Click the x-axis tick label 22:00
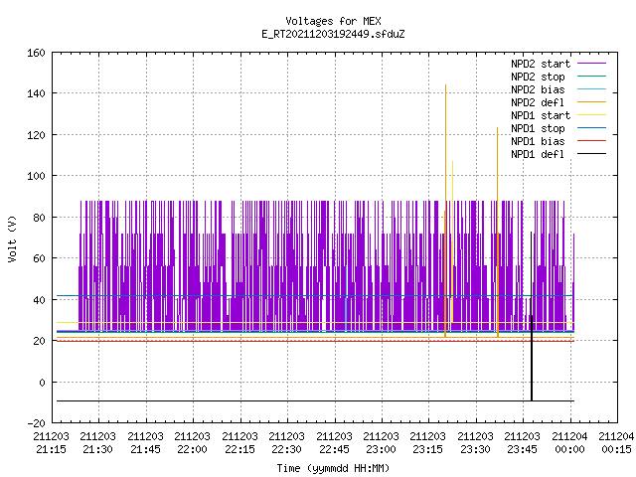 pos(192,449)
